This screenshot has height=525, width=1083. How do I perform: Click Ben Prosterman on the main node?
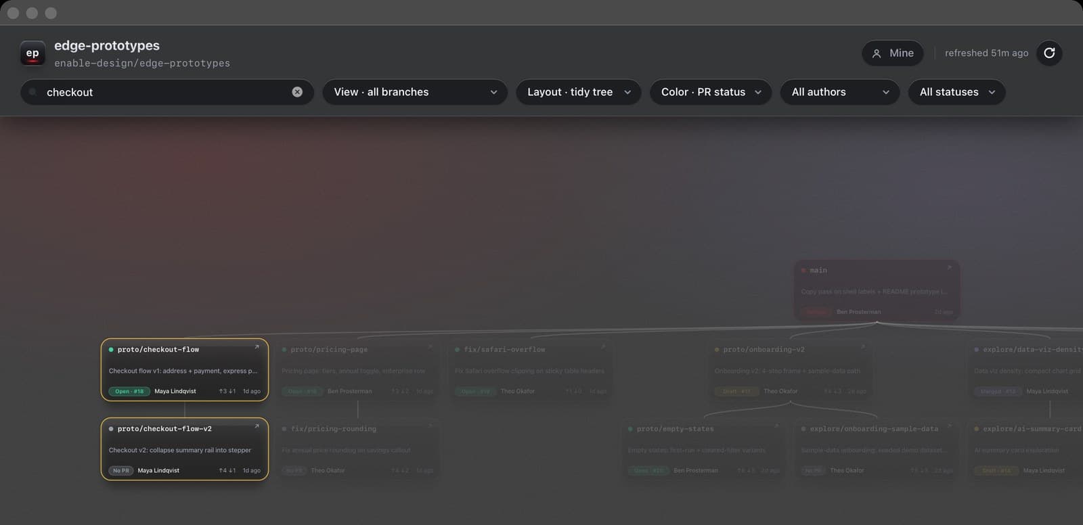(859, 312)
